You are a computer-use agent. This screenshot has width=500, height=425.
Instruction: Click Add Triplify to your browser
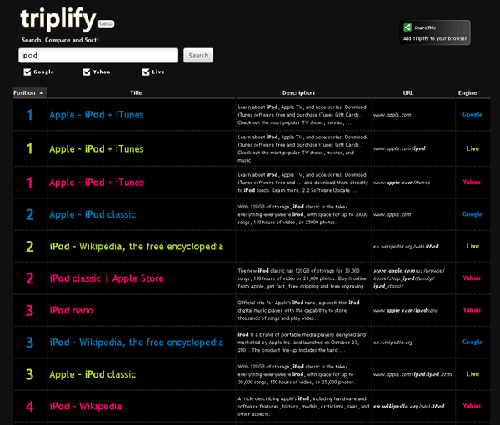(x=435, y=38)
